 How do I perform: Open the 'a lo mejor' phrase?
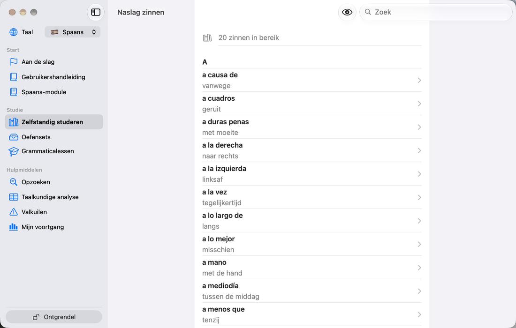(311, 244)
